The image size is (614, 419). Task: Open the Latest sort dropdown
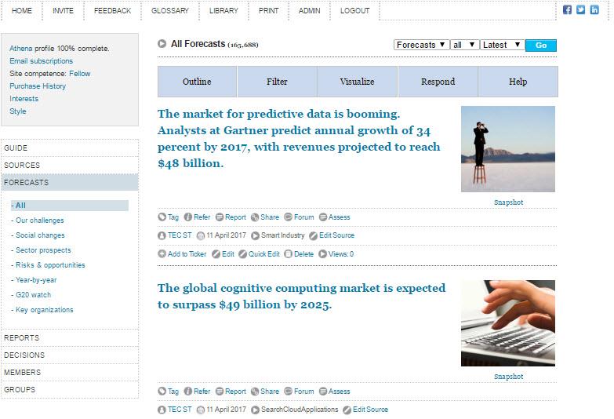point(503,45)
